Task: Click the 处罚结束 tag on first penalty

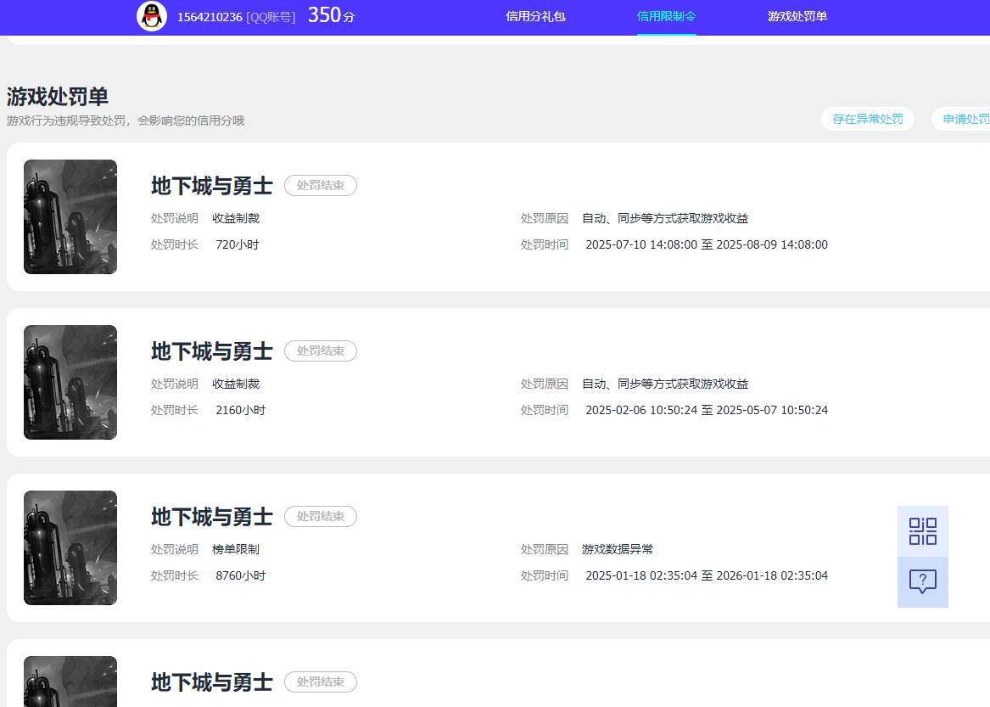Action: click(x=320, y=185)
